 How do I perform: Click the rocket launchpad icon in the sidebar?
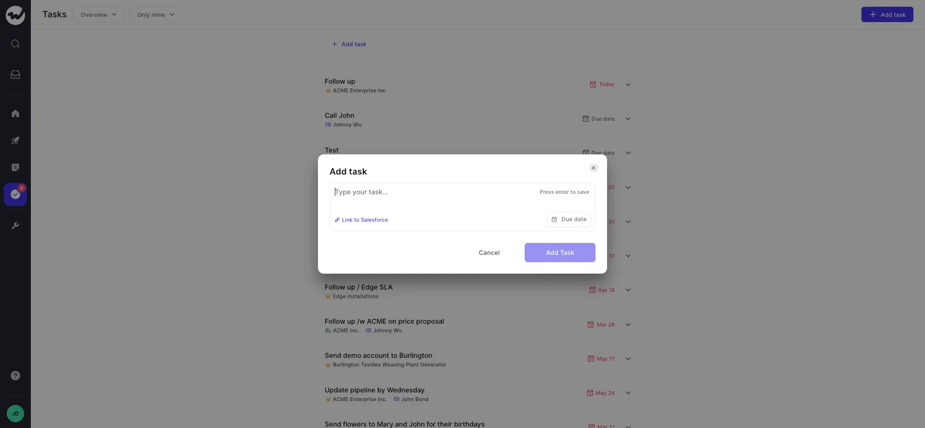15,140
